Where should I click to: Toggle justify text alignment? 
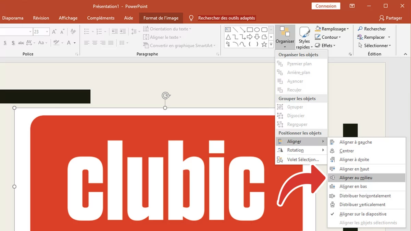point(111,43)
